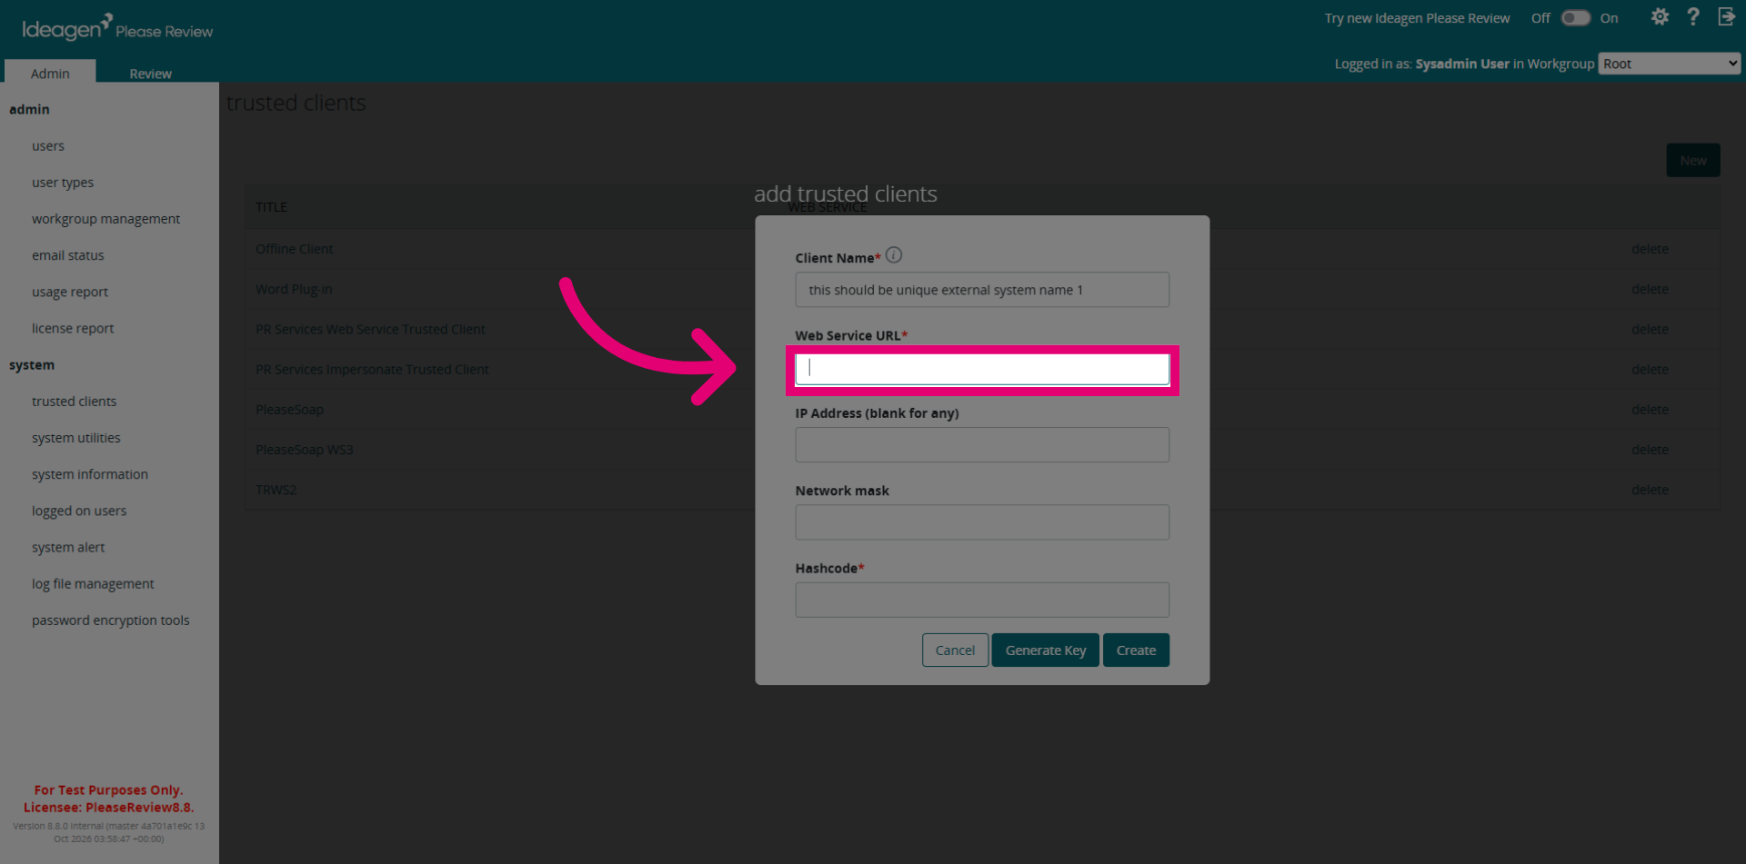Click the log out icon
This screenshot has height=864, width=1746.
click(x=1726, y=17)
